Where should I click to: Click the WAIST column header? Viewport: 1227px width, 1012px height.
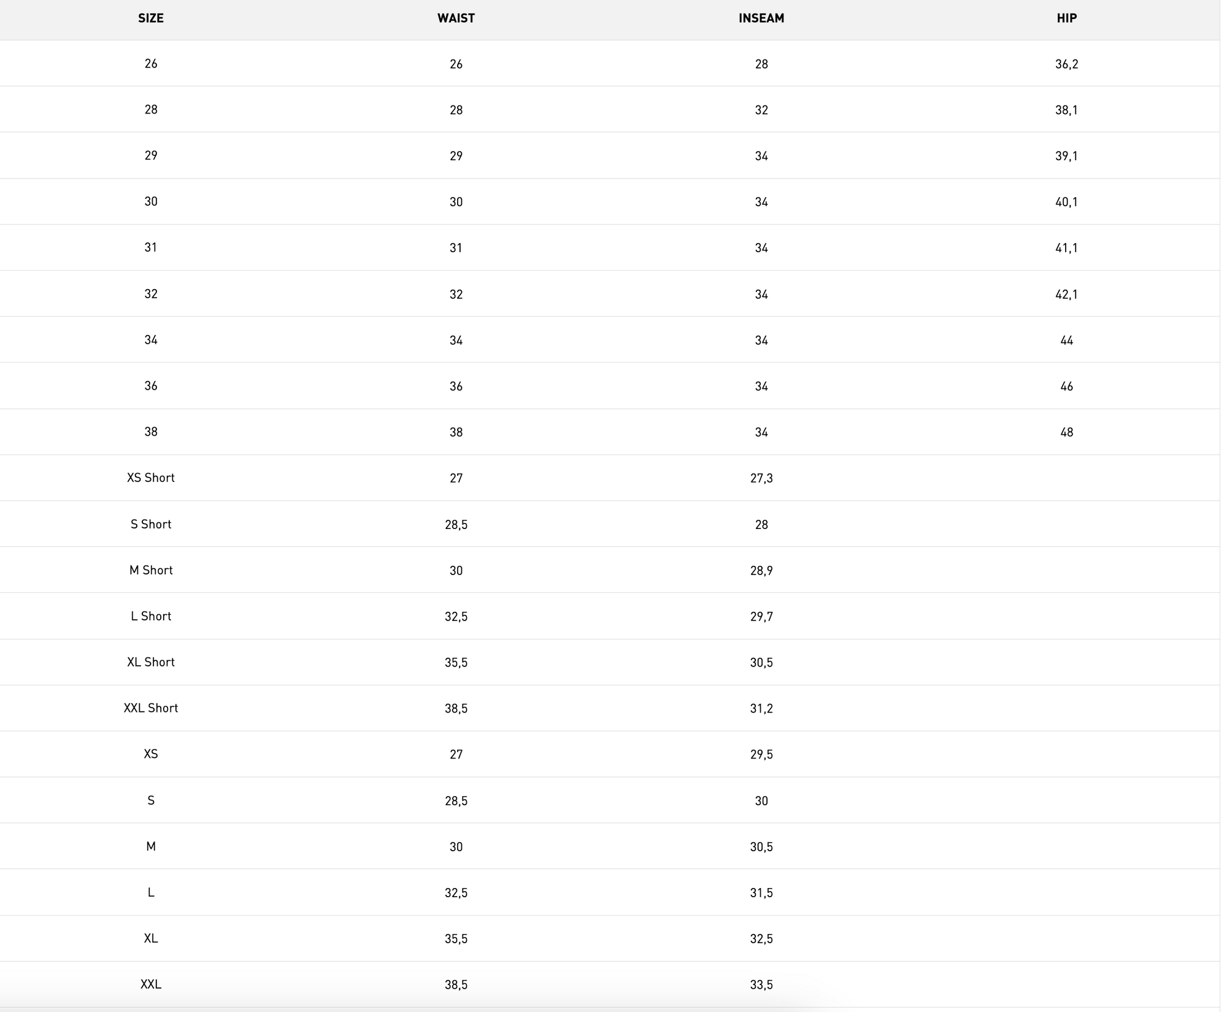456,18
